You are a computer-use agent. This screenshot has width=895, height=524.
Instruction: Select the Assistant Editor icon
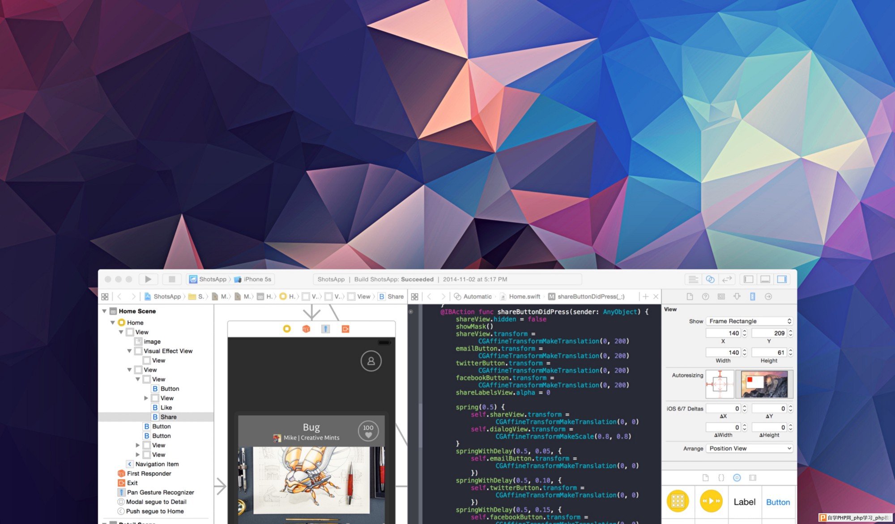711,280
